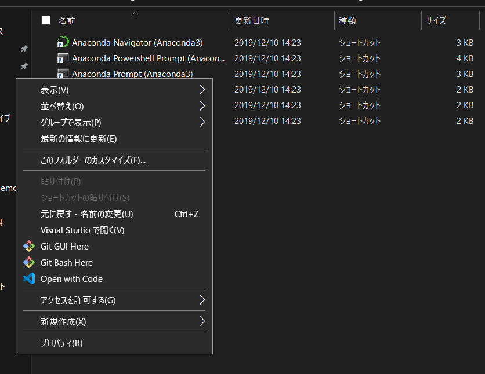Sort by the 種類 column header
This screenshot has width=485, height=374.
tap(348, 21)
